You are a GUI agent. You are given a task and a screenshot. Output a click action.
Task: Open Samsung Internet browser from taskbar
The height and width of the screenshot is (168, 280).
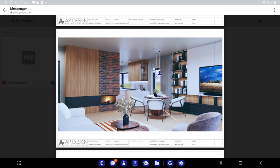(146, 163)
